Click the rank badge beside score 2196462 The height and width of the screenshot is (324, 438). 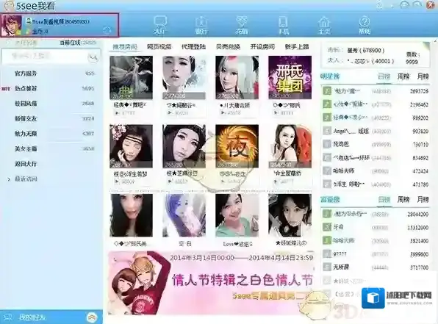point(327,104)
